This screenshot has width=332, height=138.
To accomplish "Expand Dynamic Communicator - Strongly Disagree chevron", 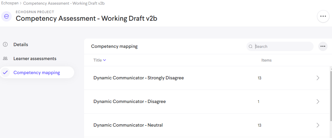I will coord(318,78).
